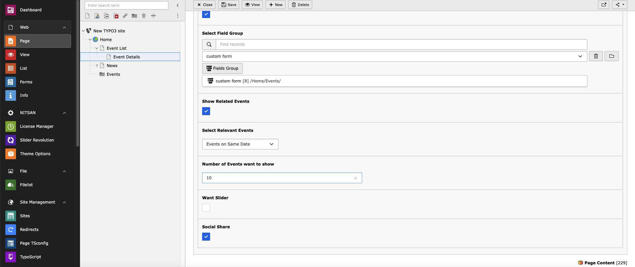Open record in new window icon
The width and height of the screenshot is (635, 267).
click(x=604, y=5)
